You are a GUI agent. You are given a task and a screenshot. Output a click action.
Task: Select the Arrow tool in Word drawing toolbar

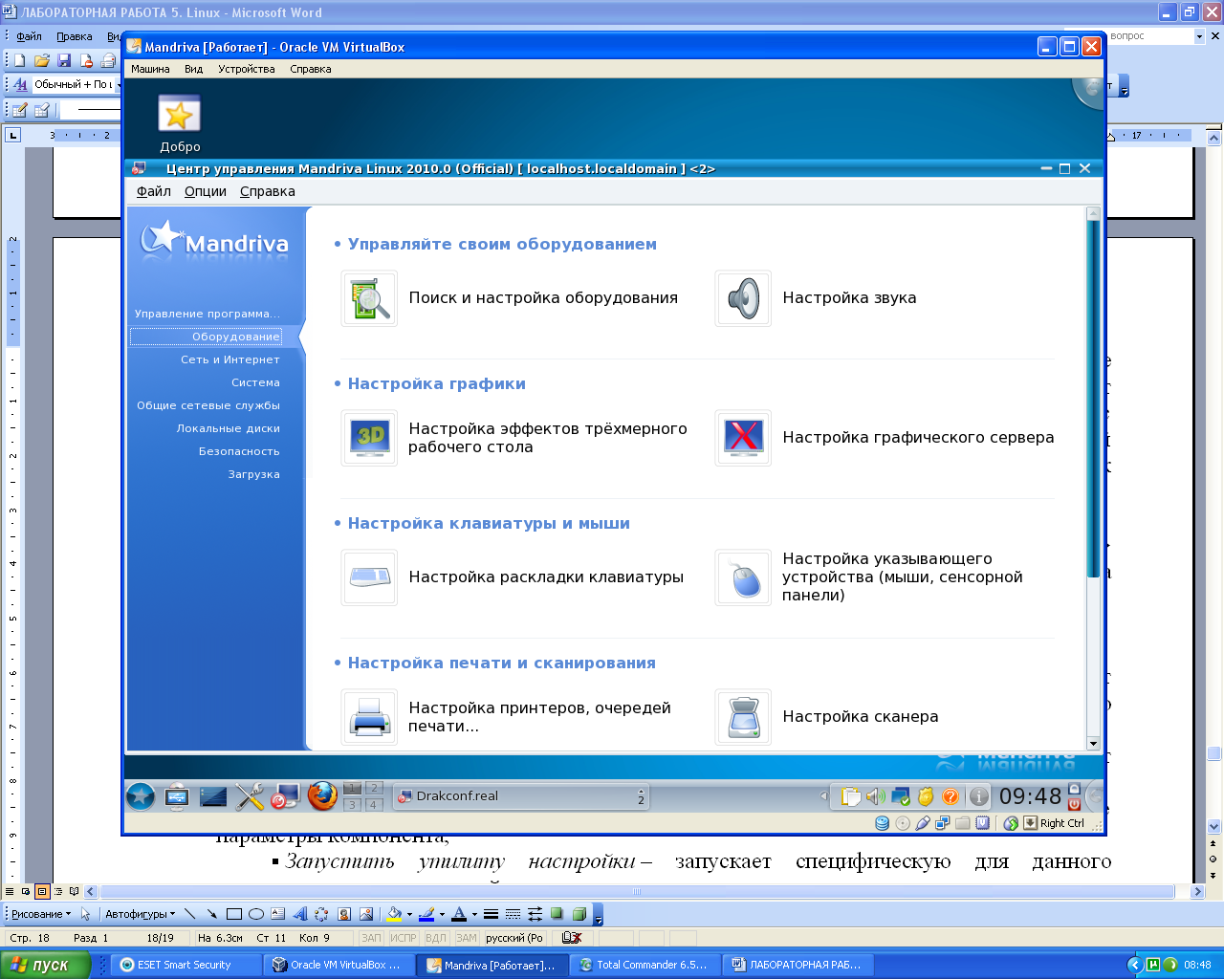pyautogui.click(x=211, y=914)
